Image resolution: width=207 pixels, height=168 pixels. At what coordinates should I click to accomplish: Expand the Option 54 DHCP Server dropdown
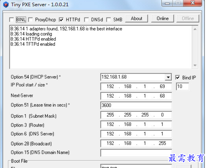click(168, 77)
